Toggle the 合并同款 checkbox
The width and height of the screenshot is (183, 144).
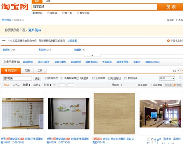click(136, 85)
